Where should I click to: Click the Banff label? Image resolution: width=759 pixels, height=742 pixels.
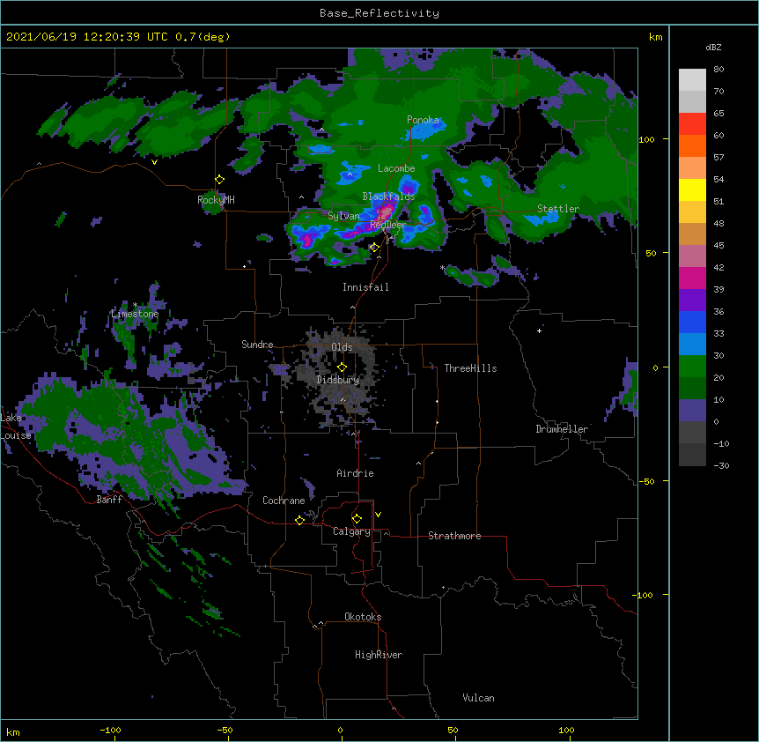pos(109,500)
